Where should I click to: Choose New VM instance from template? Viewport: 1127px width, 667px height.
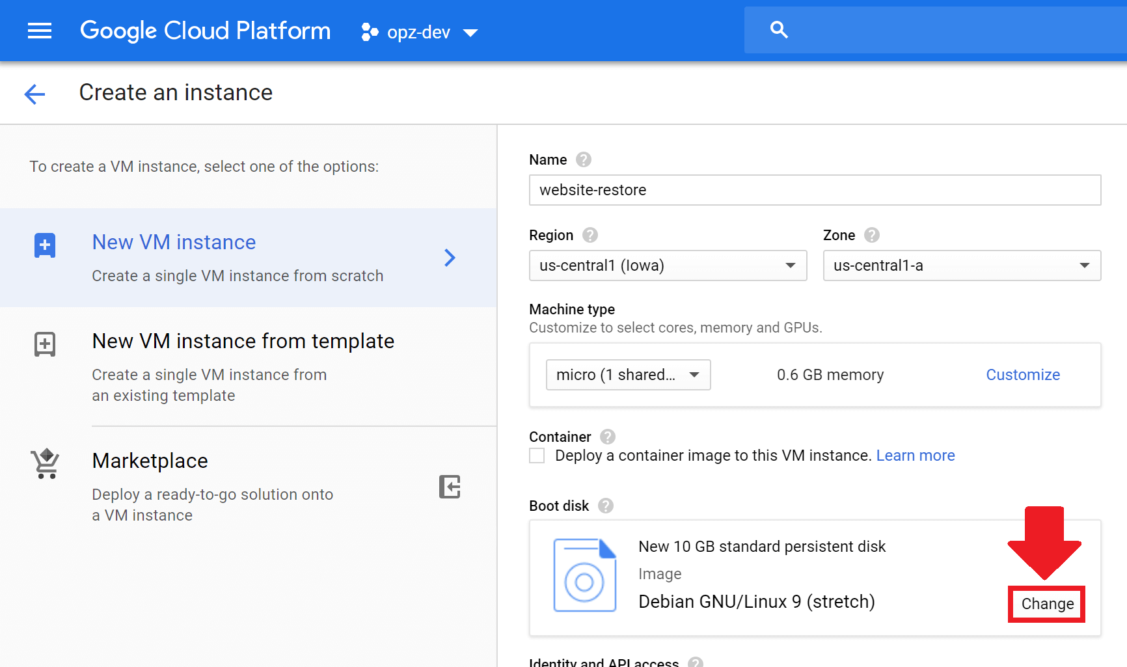pyautogui.click(x=249, y=367)
